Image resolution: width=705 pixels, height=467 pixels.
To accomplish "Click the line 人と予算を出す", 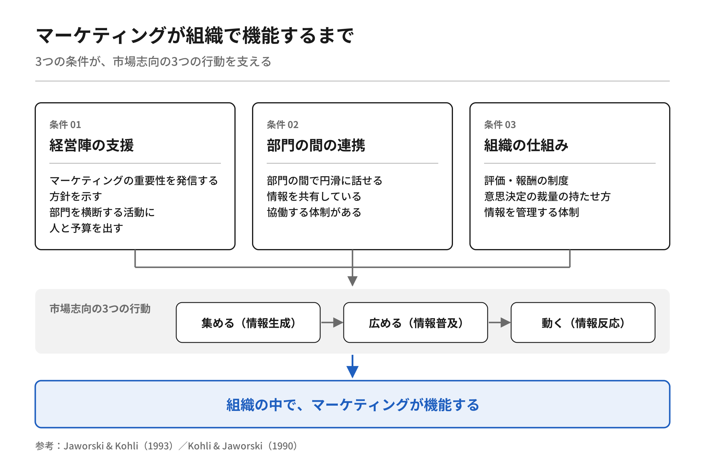I will [x=86, y=228].
